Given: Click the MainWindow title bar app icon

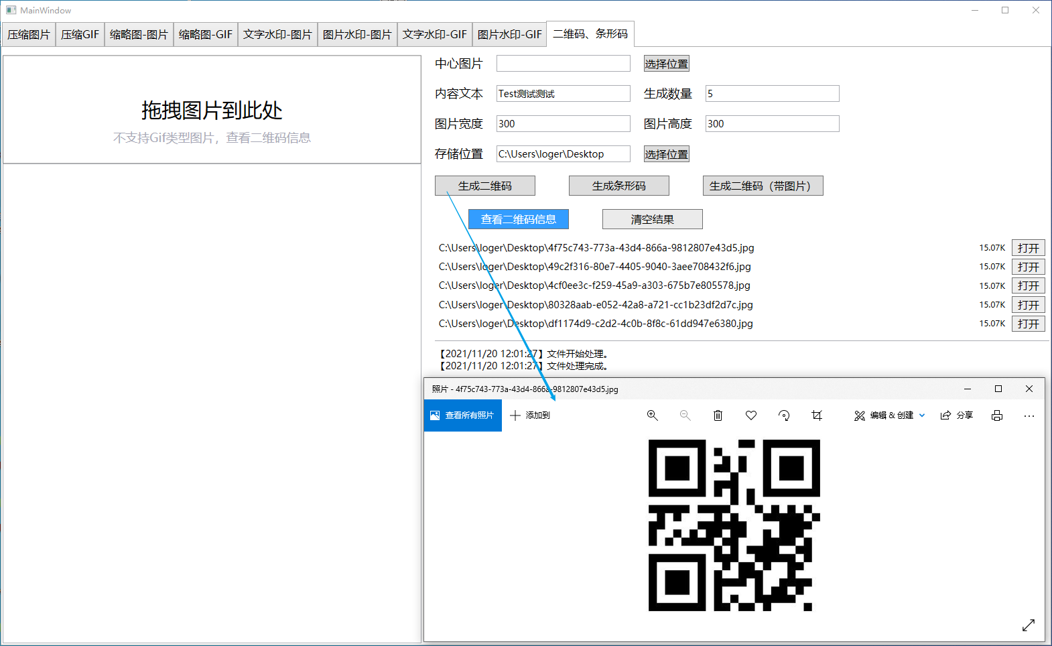Looking at the screenshot, I should point(11,10).
